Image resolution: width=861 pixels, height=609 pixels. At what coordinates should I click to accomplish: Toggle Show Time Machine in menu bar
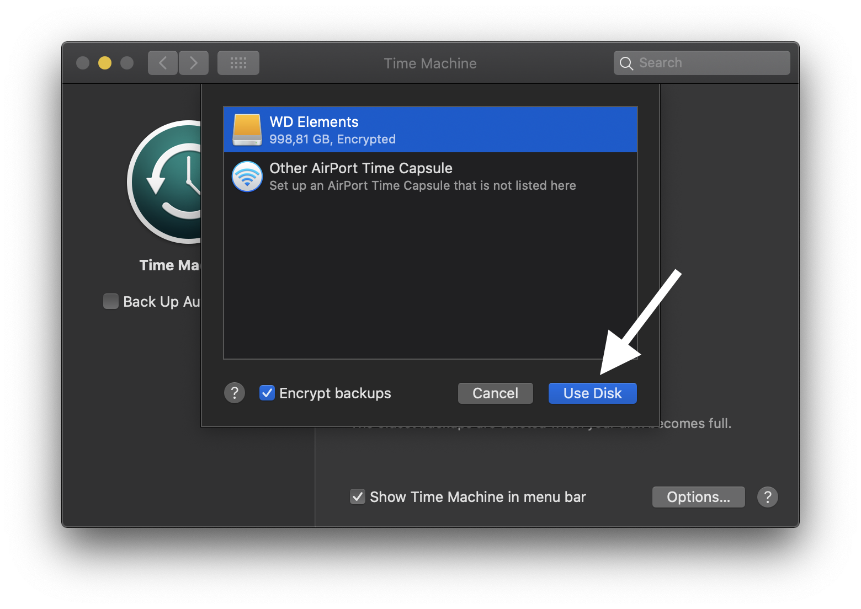[358, 496]
